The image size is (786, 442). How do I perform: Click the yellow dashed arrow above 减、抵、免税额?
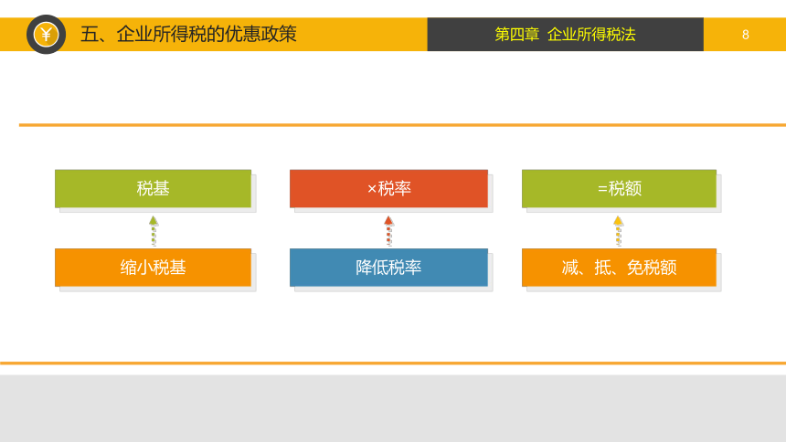tap(618, 230)
